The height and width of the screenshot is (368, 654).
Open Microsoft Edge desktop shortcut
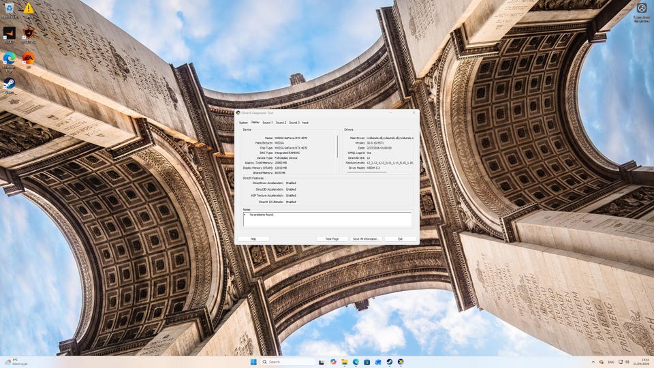pyautogui.click(x=10, y=59)
